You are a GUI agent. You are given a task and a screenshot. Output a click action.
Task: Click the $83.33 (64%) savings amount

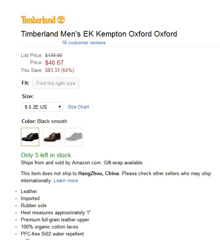pos(59,70)
